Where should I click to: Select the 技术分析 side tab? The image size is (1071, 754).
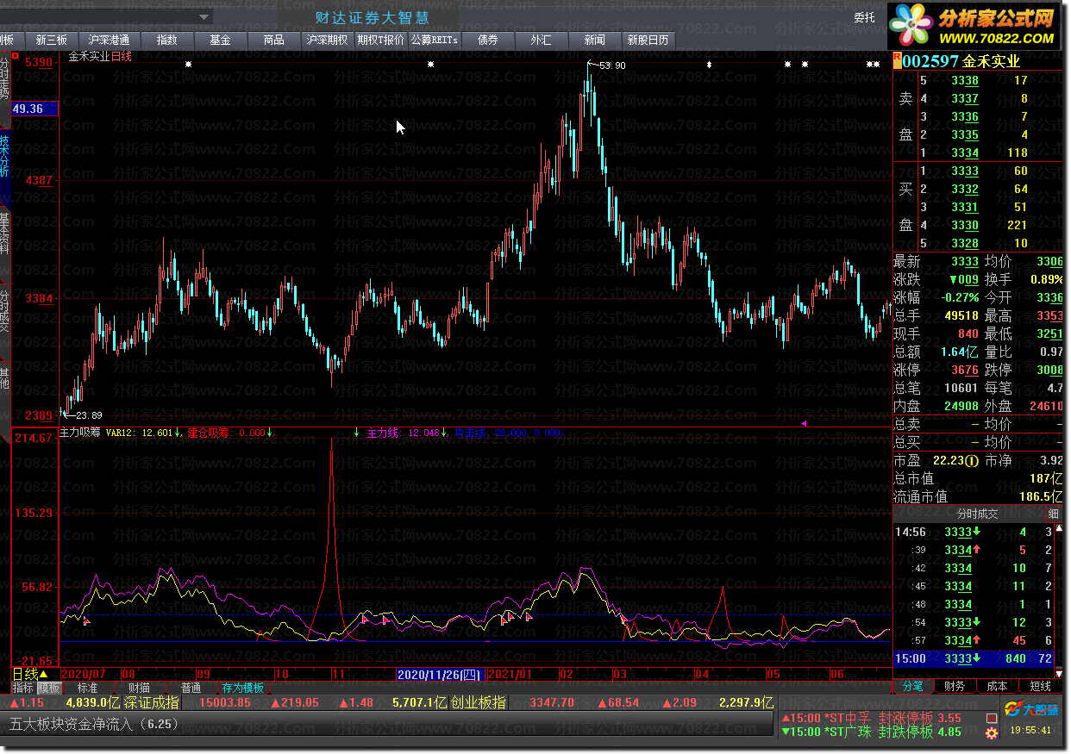(x=4, y=156)
